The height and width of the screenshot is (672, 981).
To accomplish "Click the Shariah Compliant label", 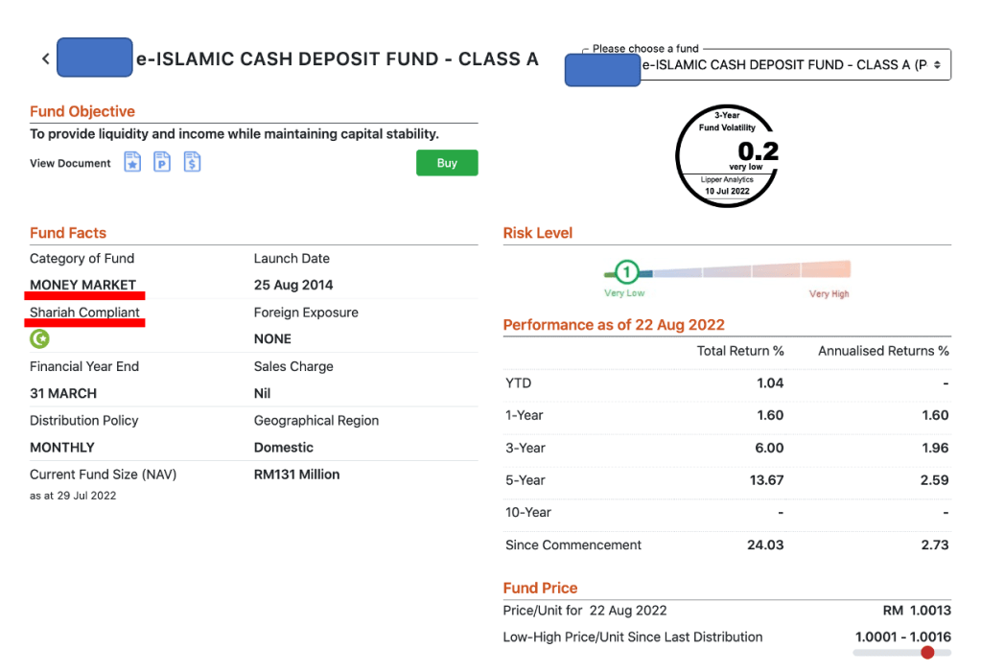I will 84,313.
